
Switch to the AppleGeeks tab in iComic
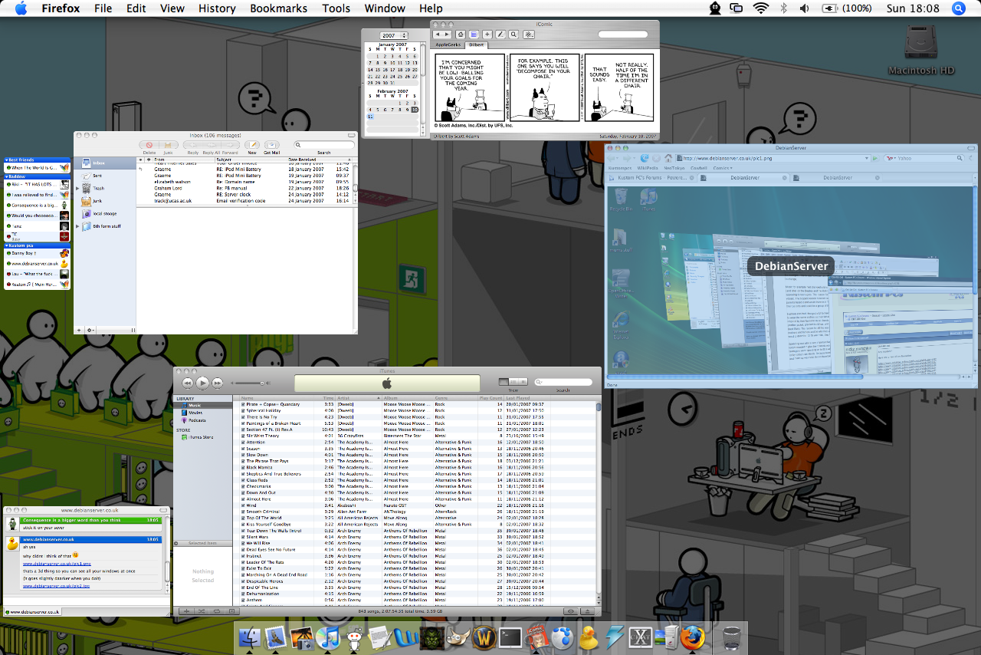pos(448,45)
